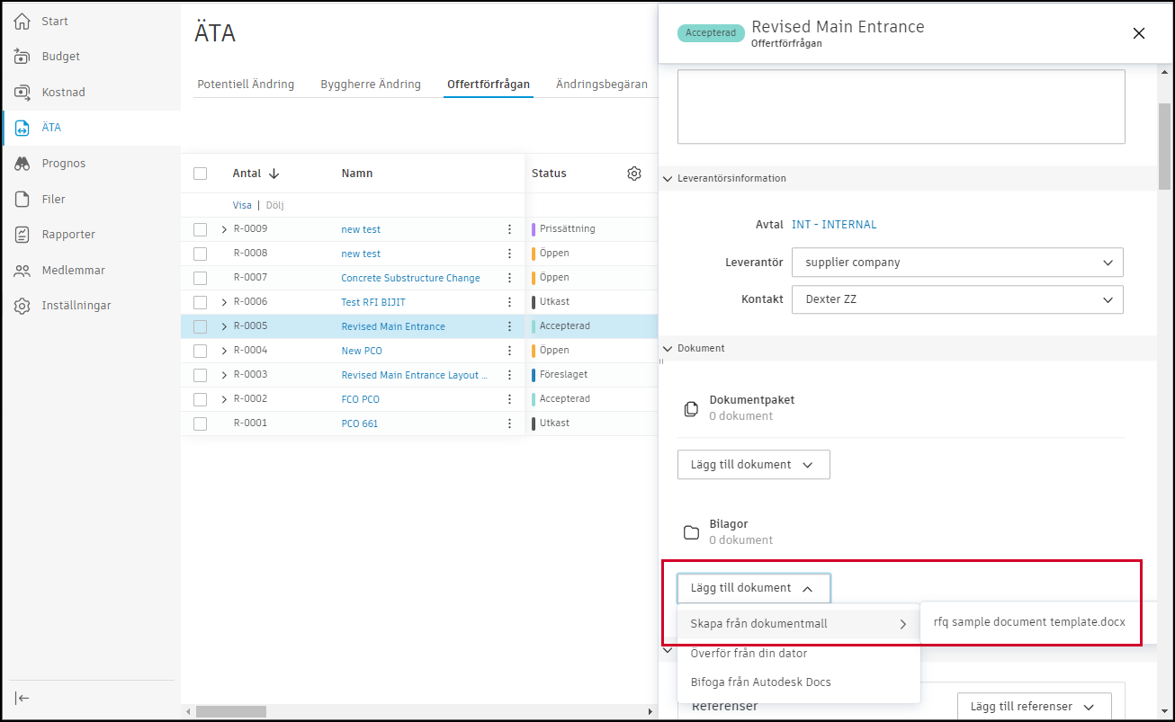The width and height of the screenshot is (1175, 722).
Task: Select the R-0003 row checkbox
Action: click(x=200, y=375)
